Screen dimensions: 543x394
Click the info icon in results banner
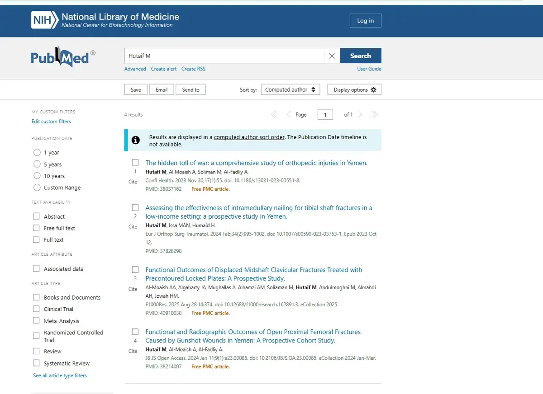135,140
